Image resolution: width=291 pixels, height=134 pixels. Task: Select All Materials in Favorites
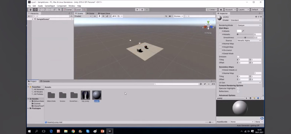[38, 89]
